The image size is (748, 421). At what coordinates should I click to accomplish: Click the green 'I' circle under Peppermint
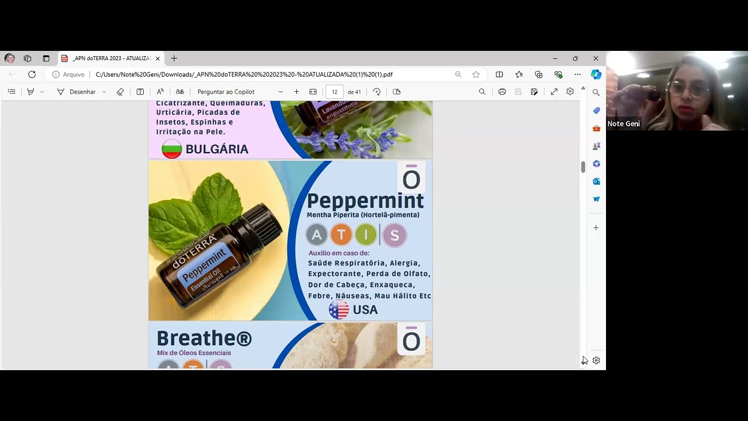click(x=366, y=235)
